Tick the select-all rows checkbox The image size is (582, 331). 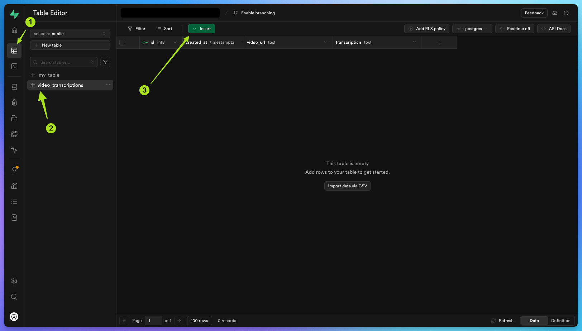(x=122, y=42)
